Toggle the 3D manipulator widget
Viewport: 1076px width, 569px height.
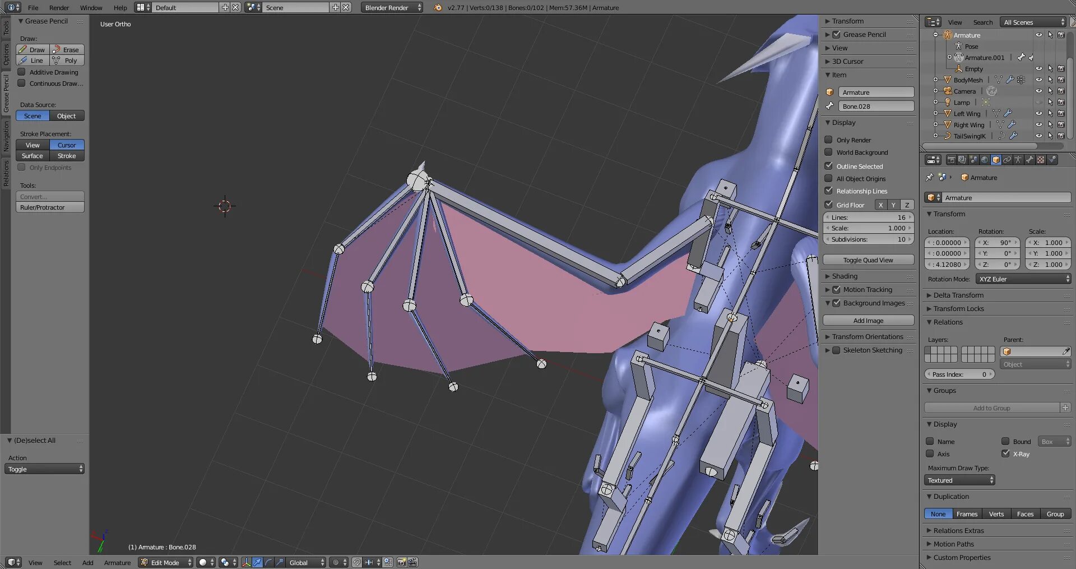pos(247,562)
